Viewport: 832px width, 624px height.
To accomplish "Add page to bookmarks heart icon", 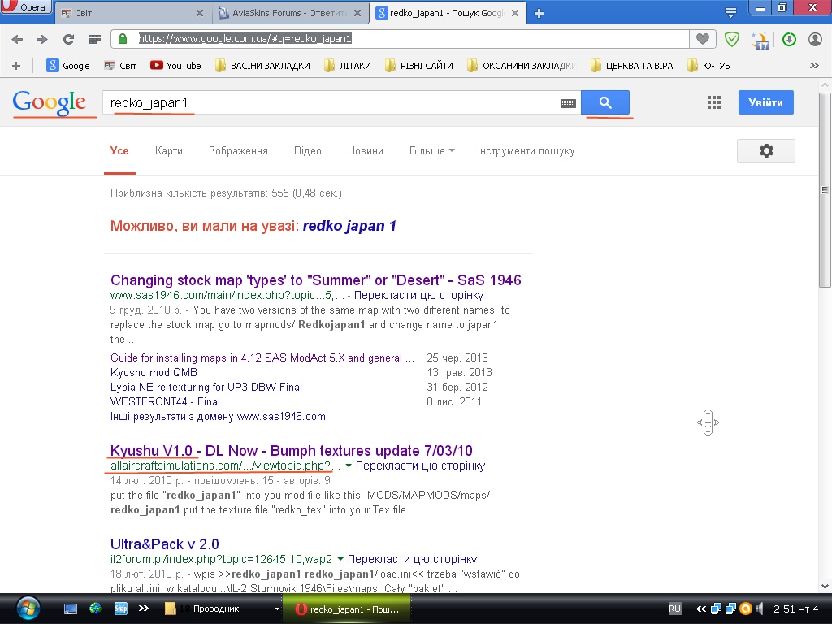I will [x=703, y=39].
